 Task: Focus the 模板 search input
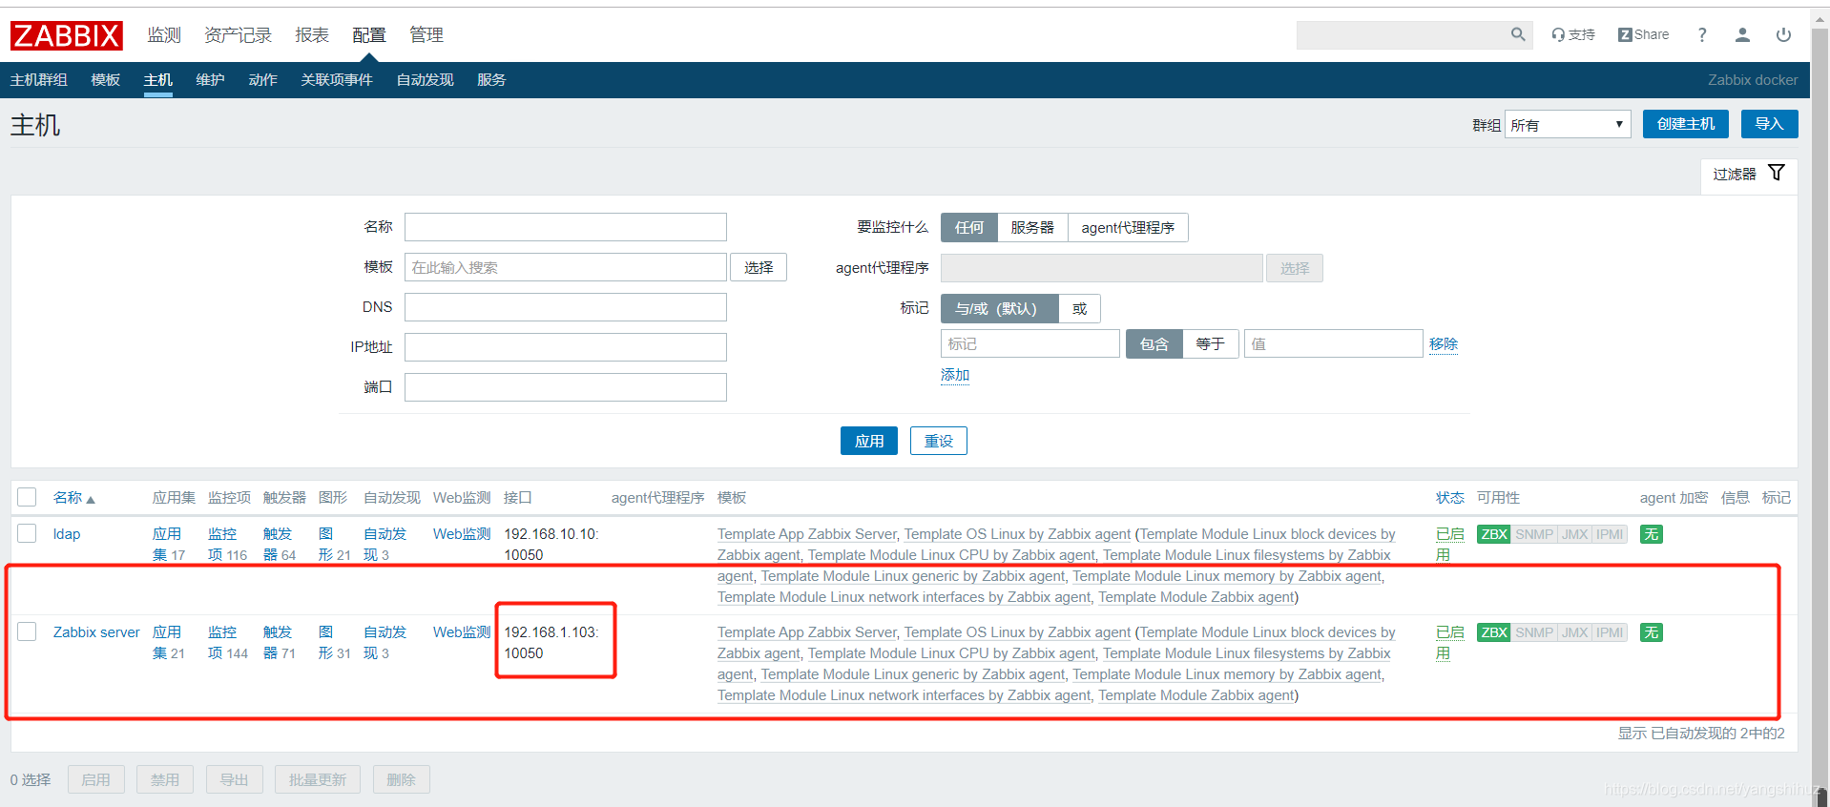tap(566, 267)
